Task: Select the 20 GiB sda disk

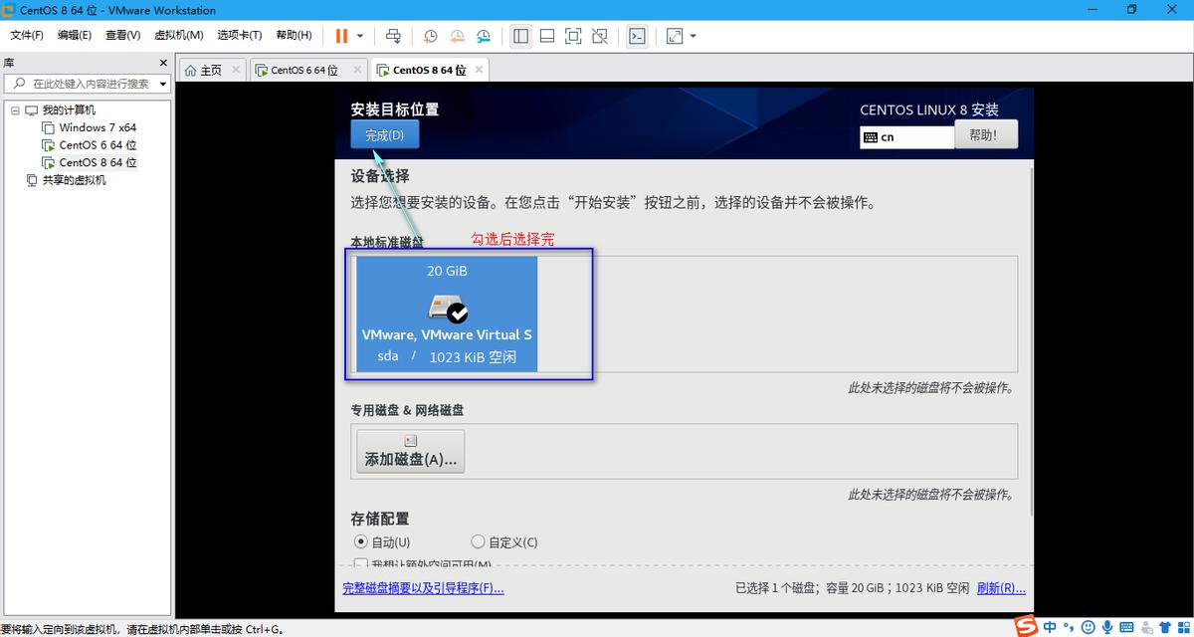Action: [x=447, y=314]
